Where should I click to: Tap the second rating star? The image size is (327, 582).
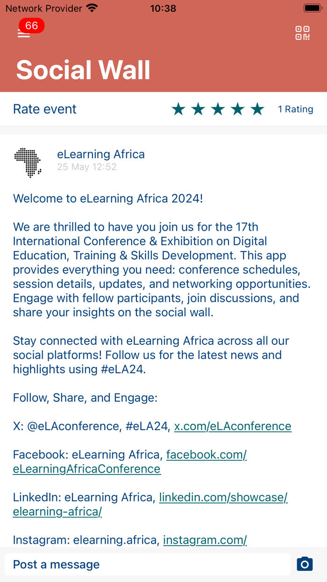(x=198, y=109)
